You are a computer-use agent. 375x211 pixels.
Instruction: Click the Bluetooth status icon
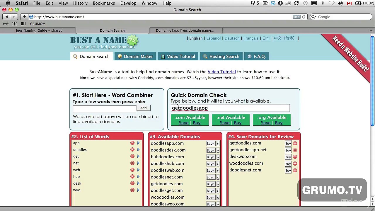point(323,3)
